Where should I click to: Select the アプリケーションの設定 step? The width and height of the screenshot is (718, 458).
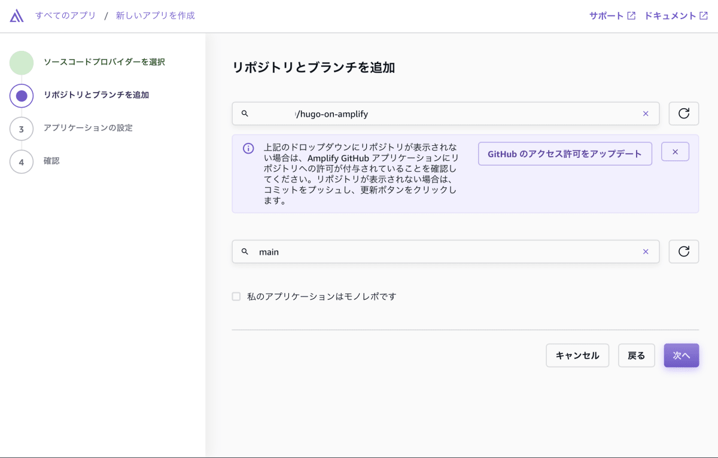[x=89, y=127]
